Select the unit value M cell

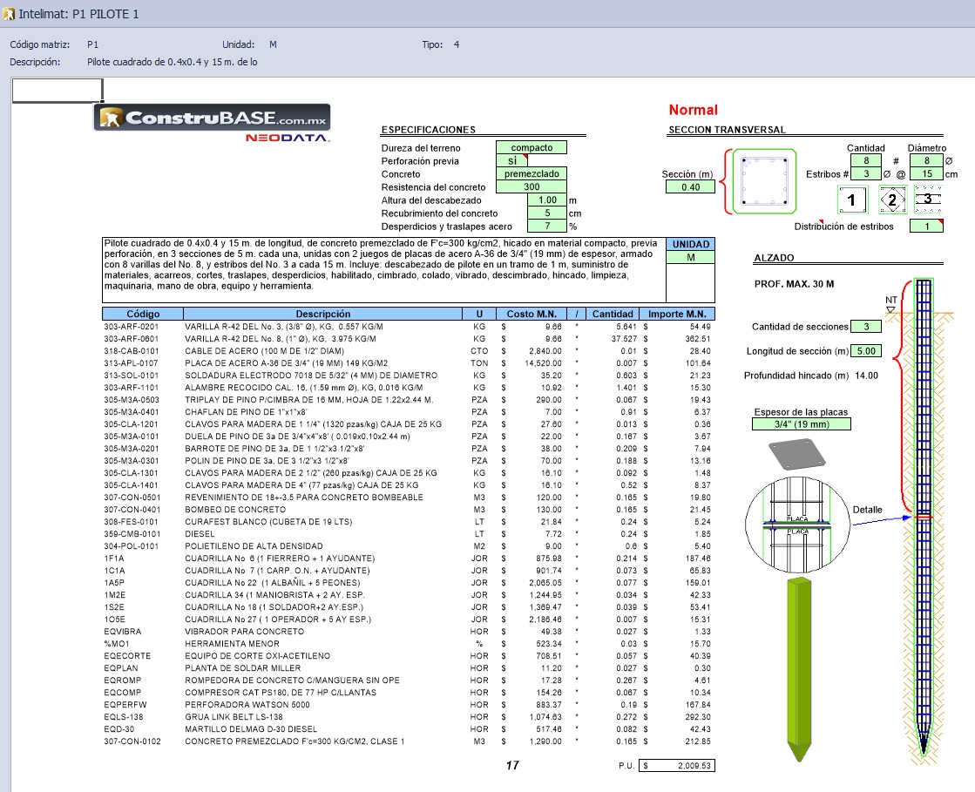690,257
